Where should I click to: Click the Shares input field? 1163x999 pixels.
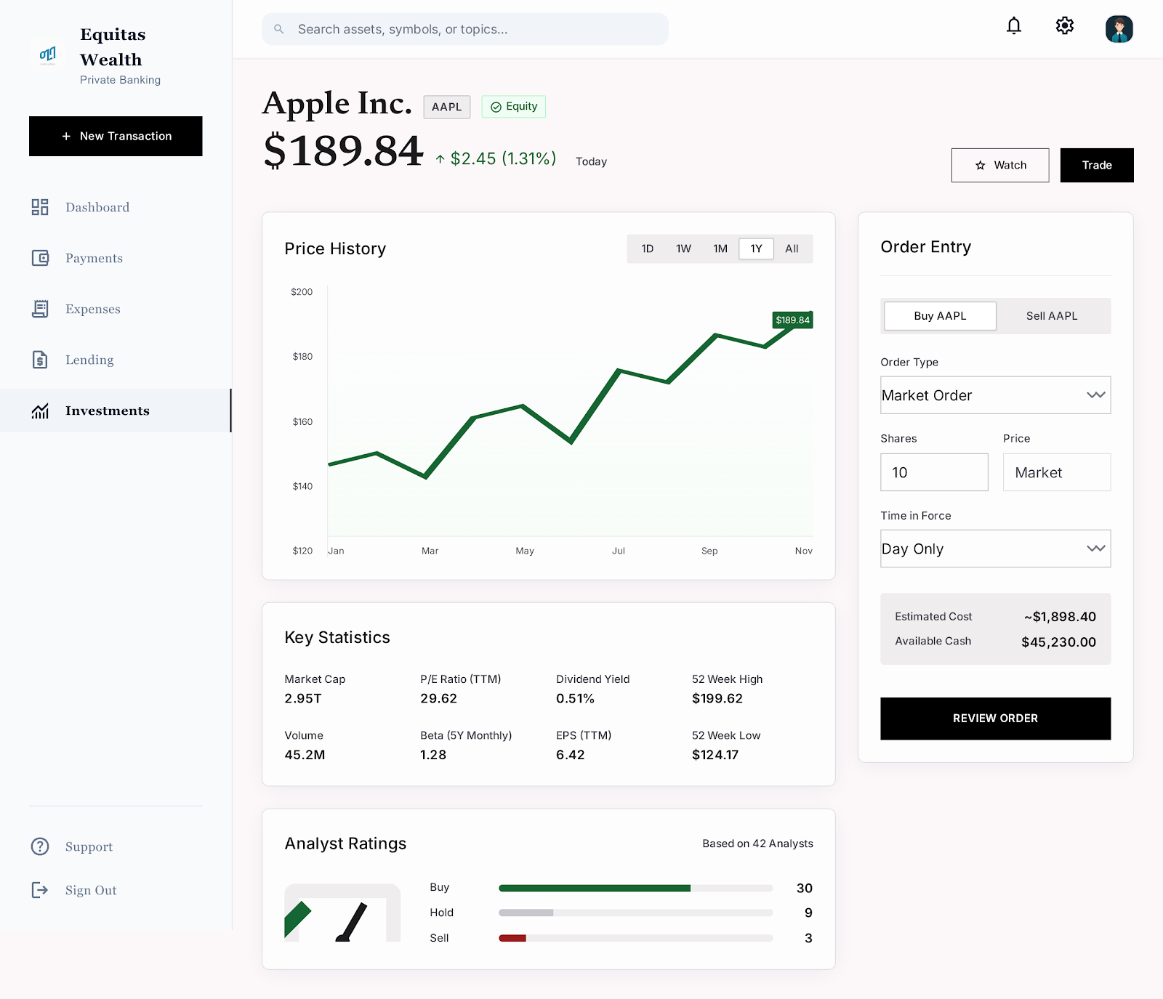(x=934, y=472)
